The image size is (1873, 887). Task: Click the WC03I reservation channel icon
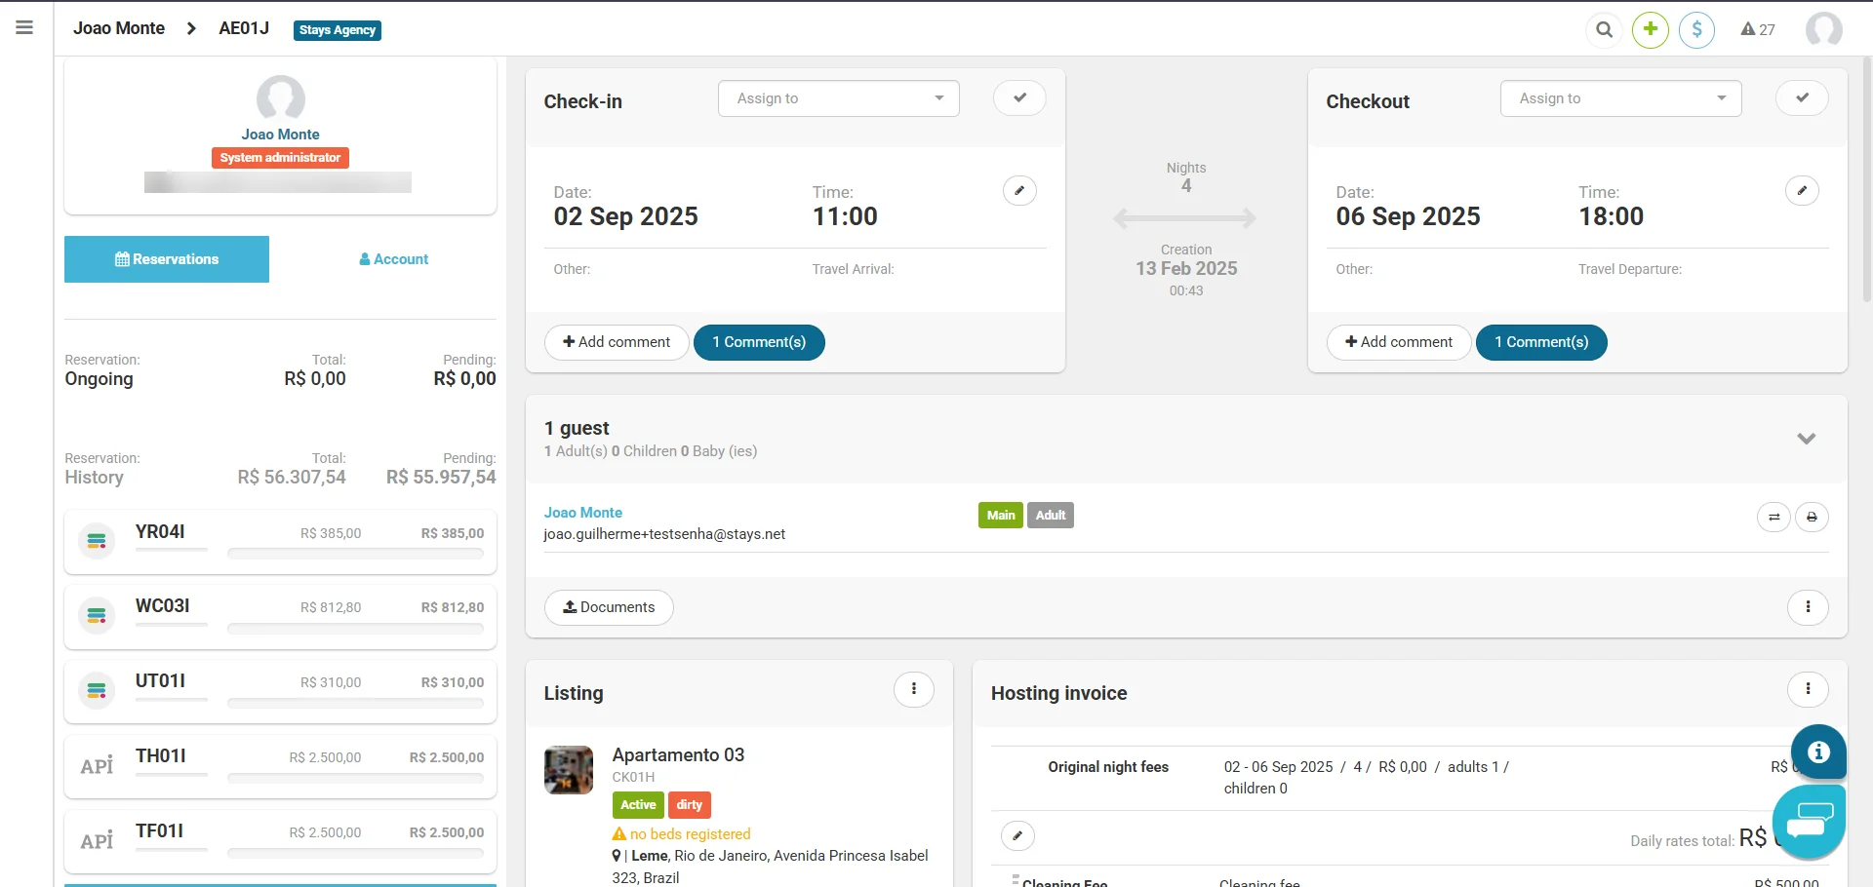point(97,615)
